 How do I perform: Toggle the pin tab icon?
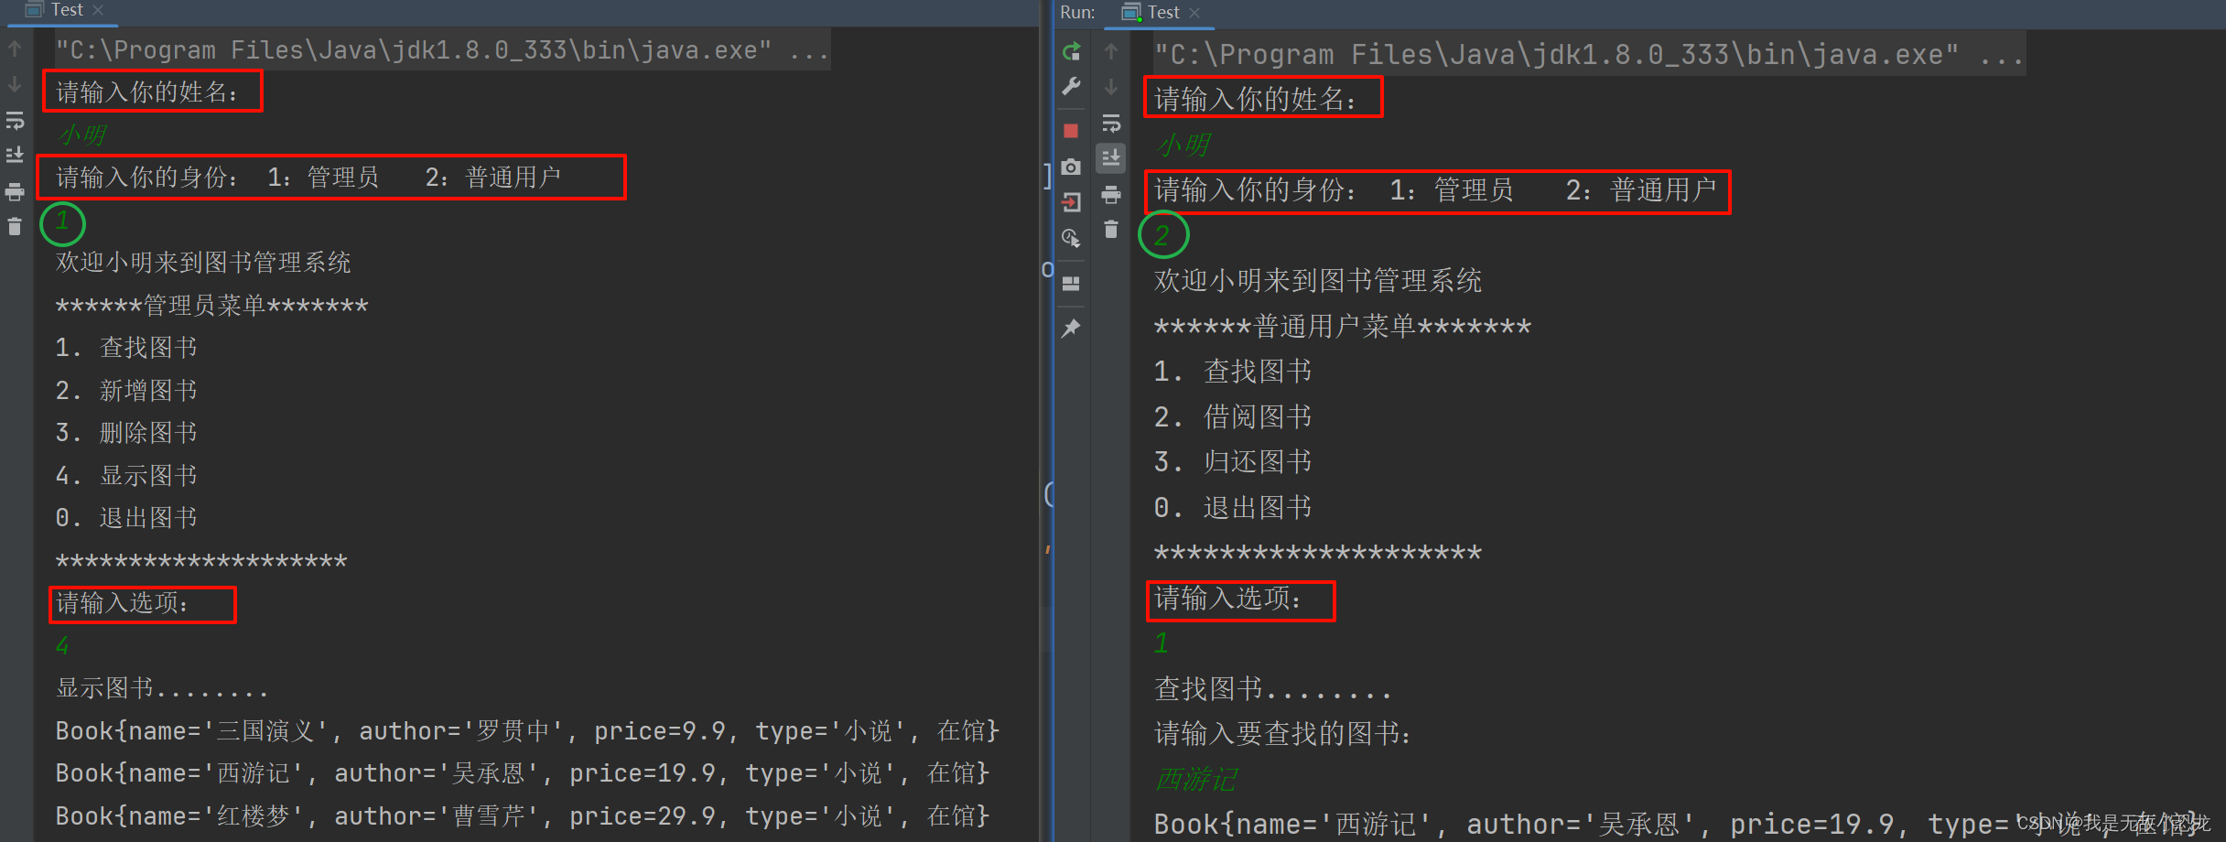tap(1071, 328)
